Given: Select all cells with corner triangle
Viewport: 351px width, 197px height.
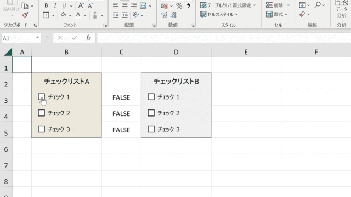Looking at the screenshot, I should [x=8, y=52].
